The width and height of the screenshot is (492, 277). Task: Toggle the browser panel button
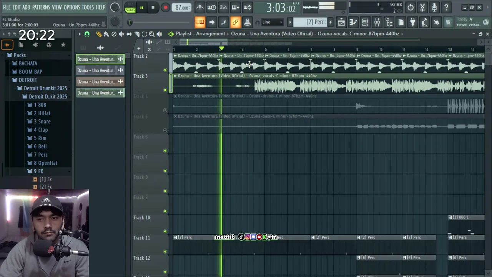click(389, 22)
